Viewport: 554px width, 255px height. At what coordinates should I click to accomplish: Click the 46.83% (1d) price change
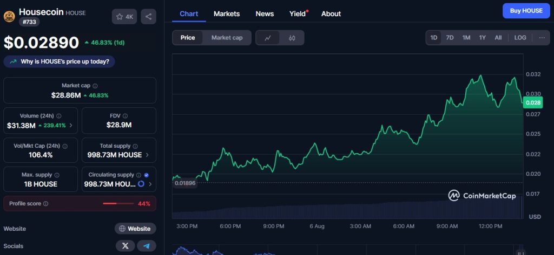[104, 43]
